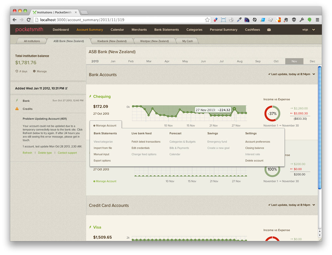
Task: Switch to the Kiwibank (New Zealand) tab
Action: pyautogui.click(x=112, y=41)
